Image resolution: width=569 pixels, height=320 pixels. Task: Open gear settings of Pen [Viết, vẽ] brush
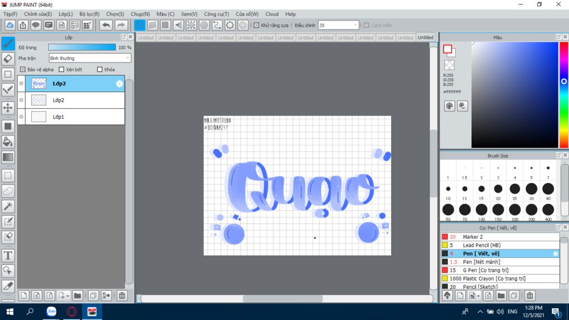[556, 253]
